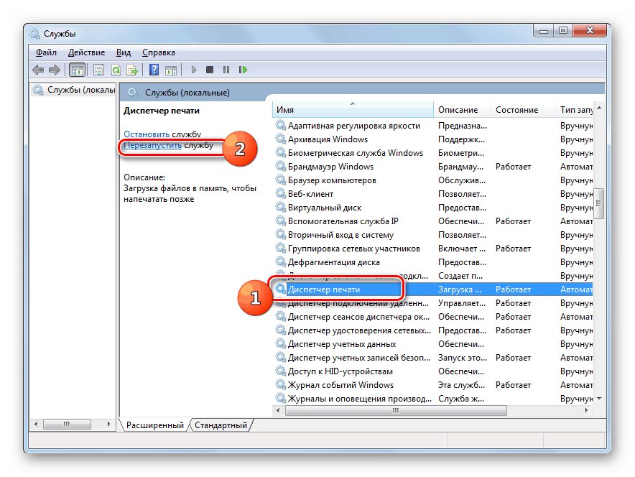Screen dimensions: 635x477
Task: Click the Back arrow in toolbar
Action: click(37, 70)
